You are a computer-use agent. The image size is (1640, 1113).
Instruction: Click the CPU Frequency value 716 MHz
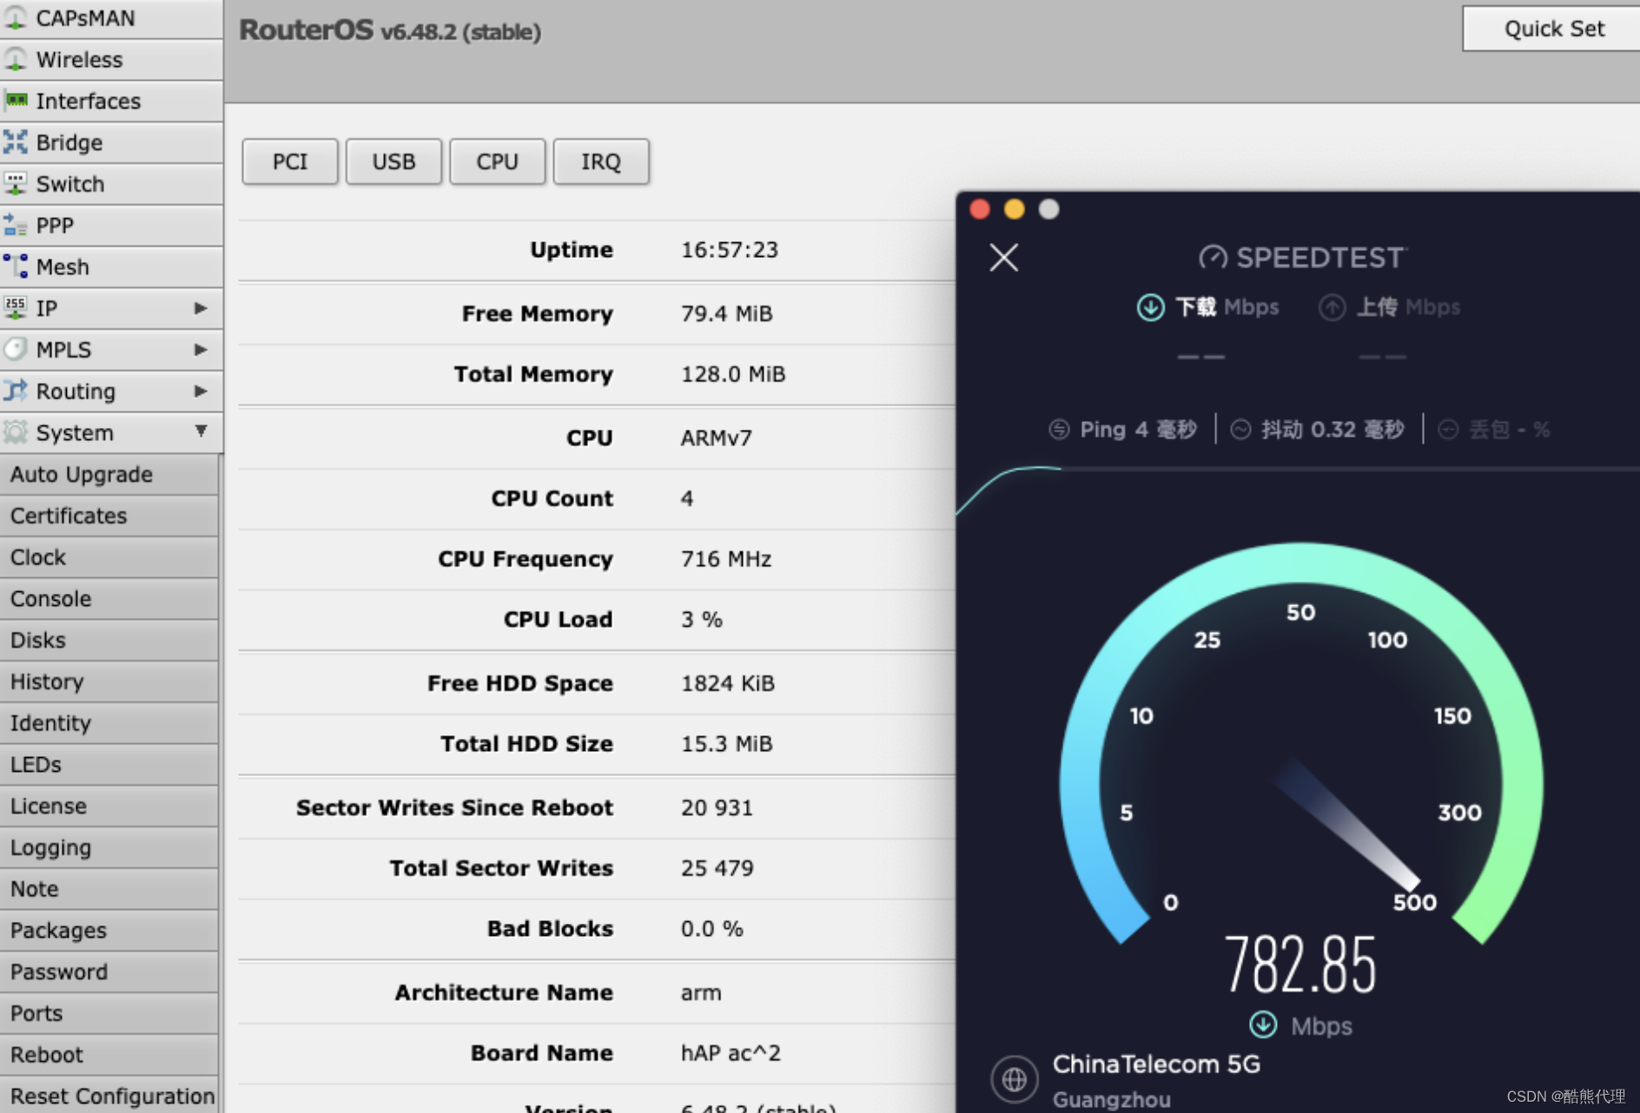pos(726,559)
